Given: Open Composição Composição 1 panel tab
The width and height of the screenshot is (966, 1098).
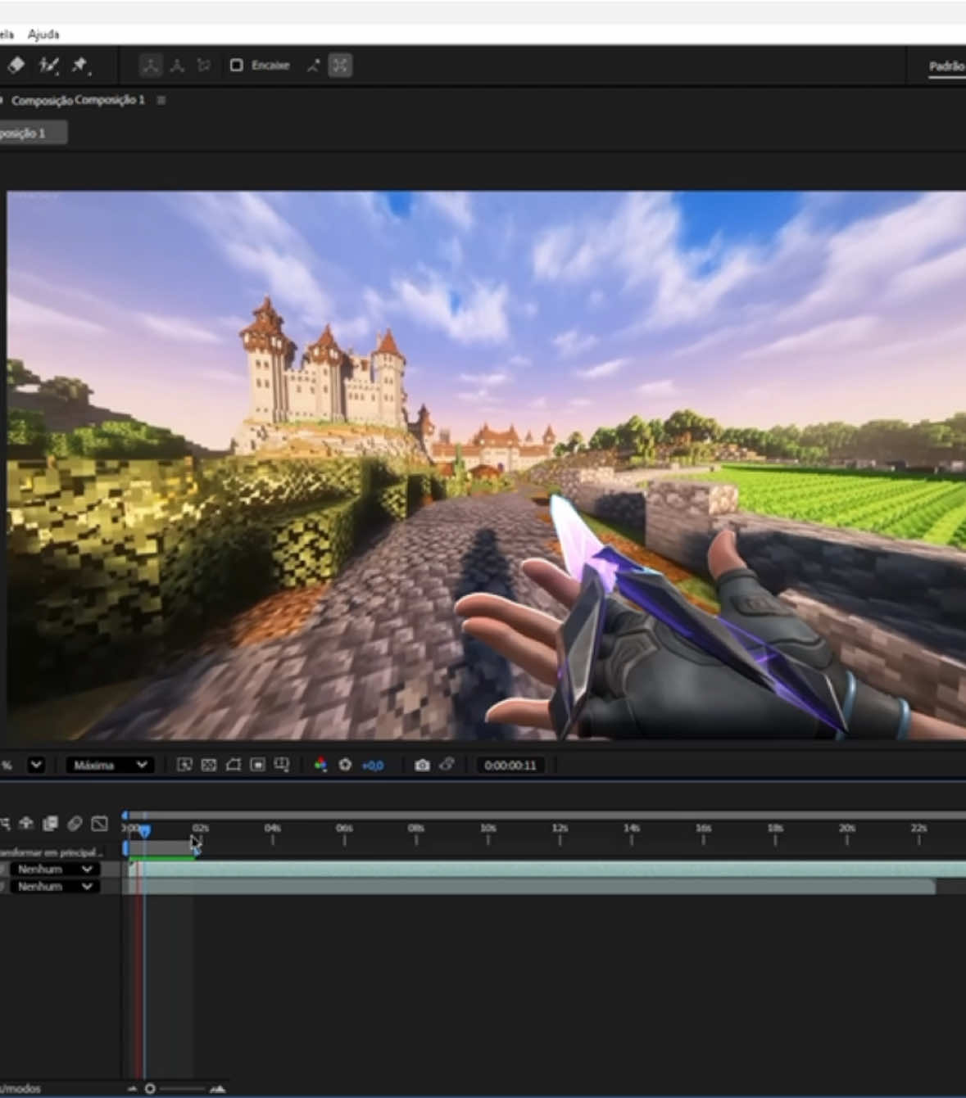Looking at the screenshot, I should click(78, 100).
